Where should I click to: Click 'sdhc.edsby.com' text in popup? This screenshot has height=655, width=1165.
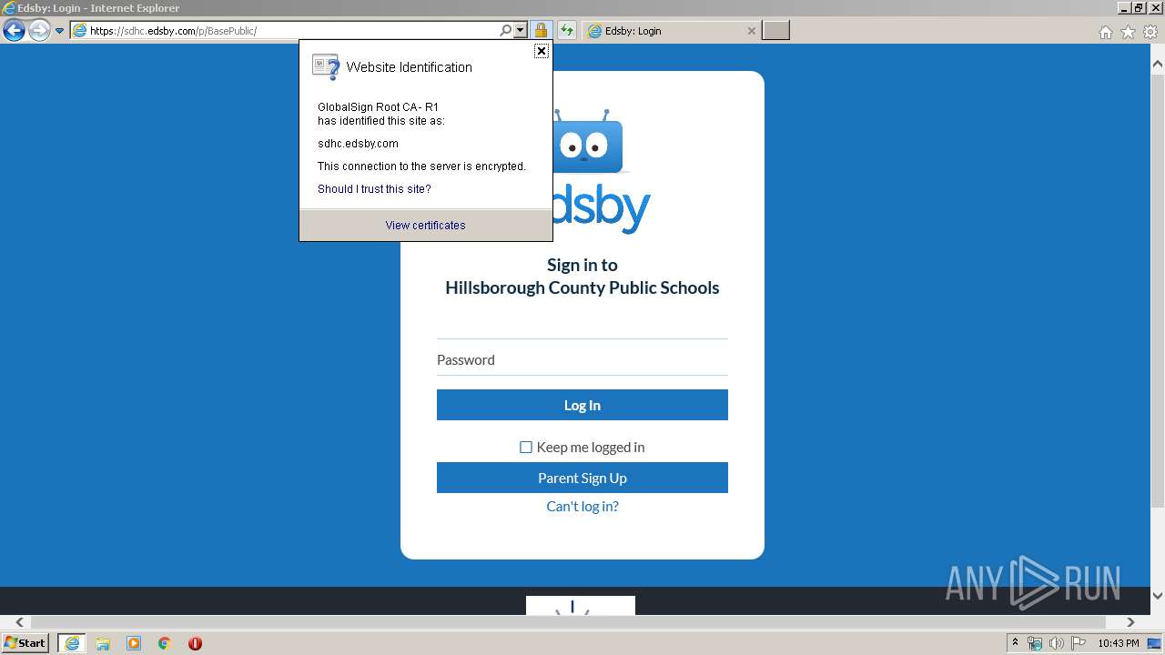(x=358, y=144)
